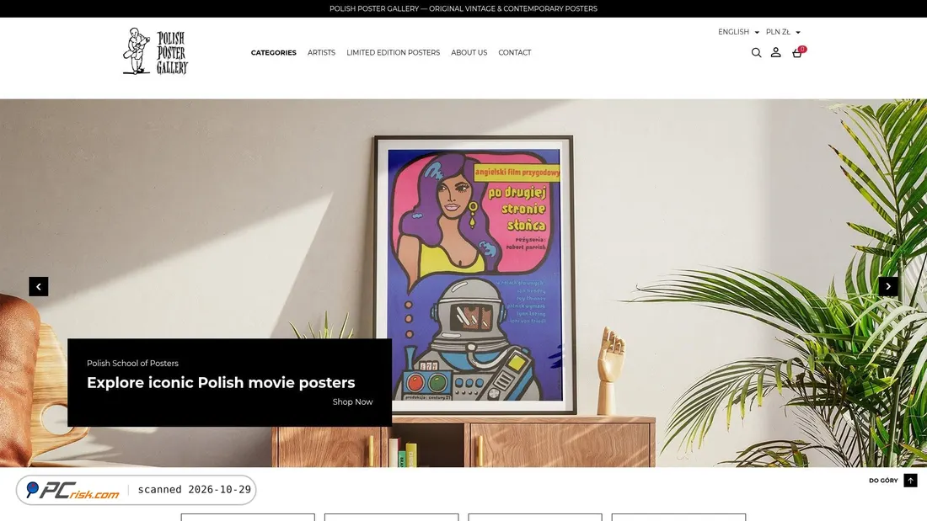Click the up-arrow back to top icon
Image resolution: width=927 pixels, height=521 pixels.
pyautogui.click(x=910, y=481)
